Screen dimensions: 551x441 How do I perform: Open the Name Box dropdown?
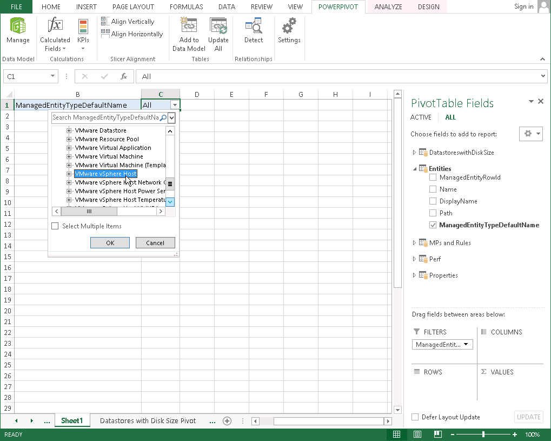pyautogui.click(x=52, y=76)
